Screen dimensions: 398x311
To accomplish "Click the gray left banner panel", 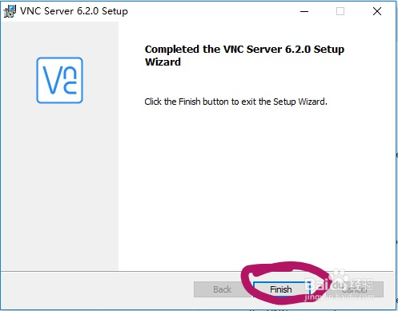I will click(x=60, y=146).
